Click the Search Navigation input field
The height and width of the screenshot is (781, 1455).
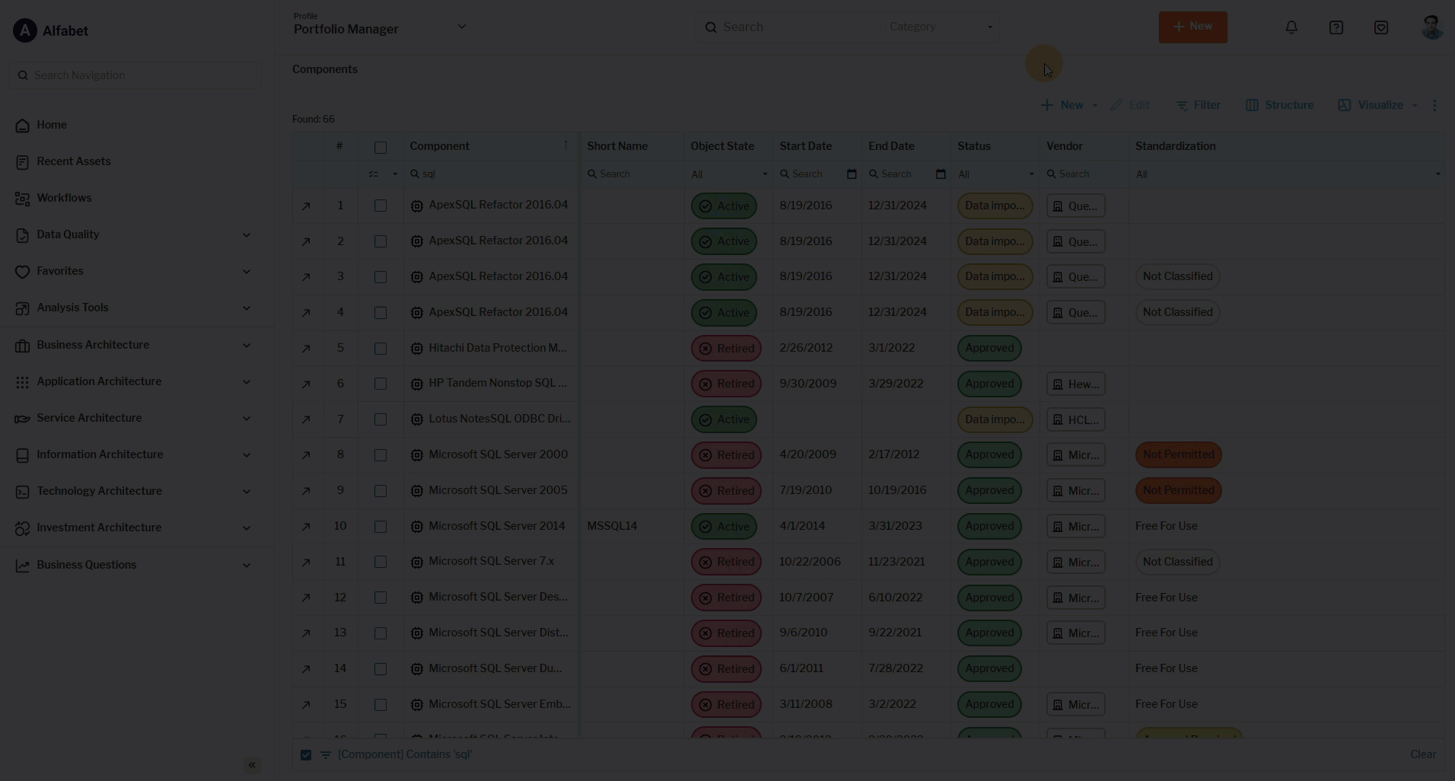click(x=137, y=75)
